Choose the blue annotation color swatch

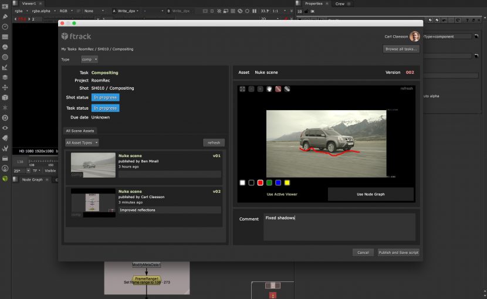pos(278,182)
